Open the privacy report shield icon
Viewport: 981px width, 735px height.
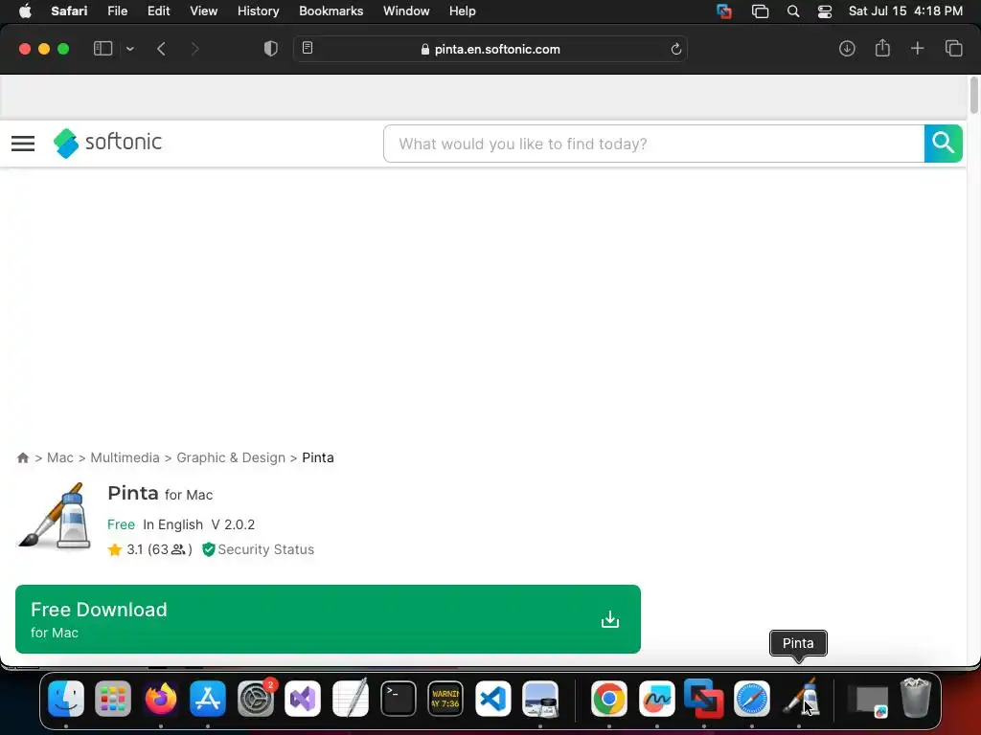click(270, 49)
